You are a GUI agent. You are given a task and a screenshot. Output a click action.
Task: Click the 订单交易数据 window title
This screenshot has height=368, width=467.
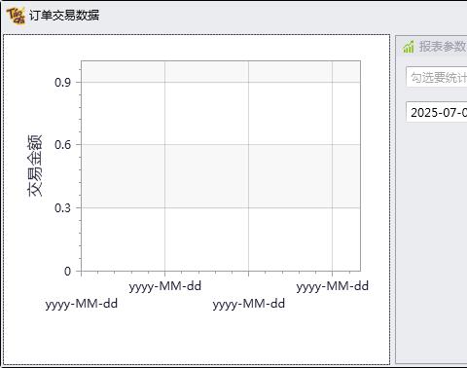pyautogui.click(x=64, y=16)
